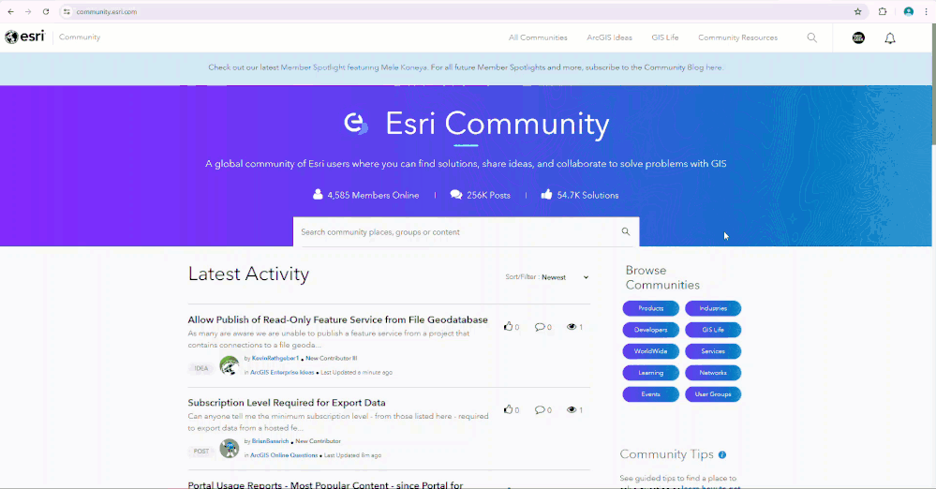Open the browser extensions puzzle icon
This screenshot has height=489, width=936.
tap(883, 11)
